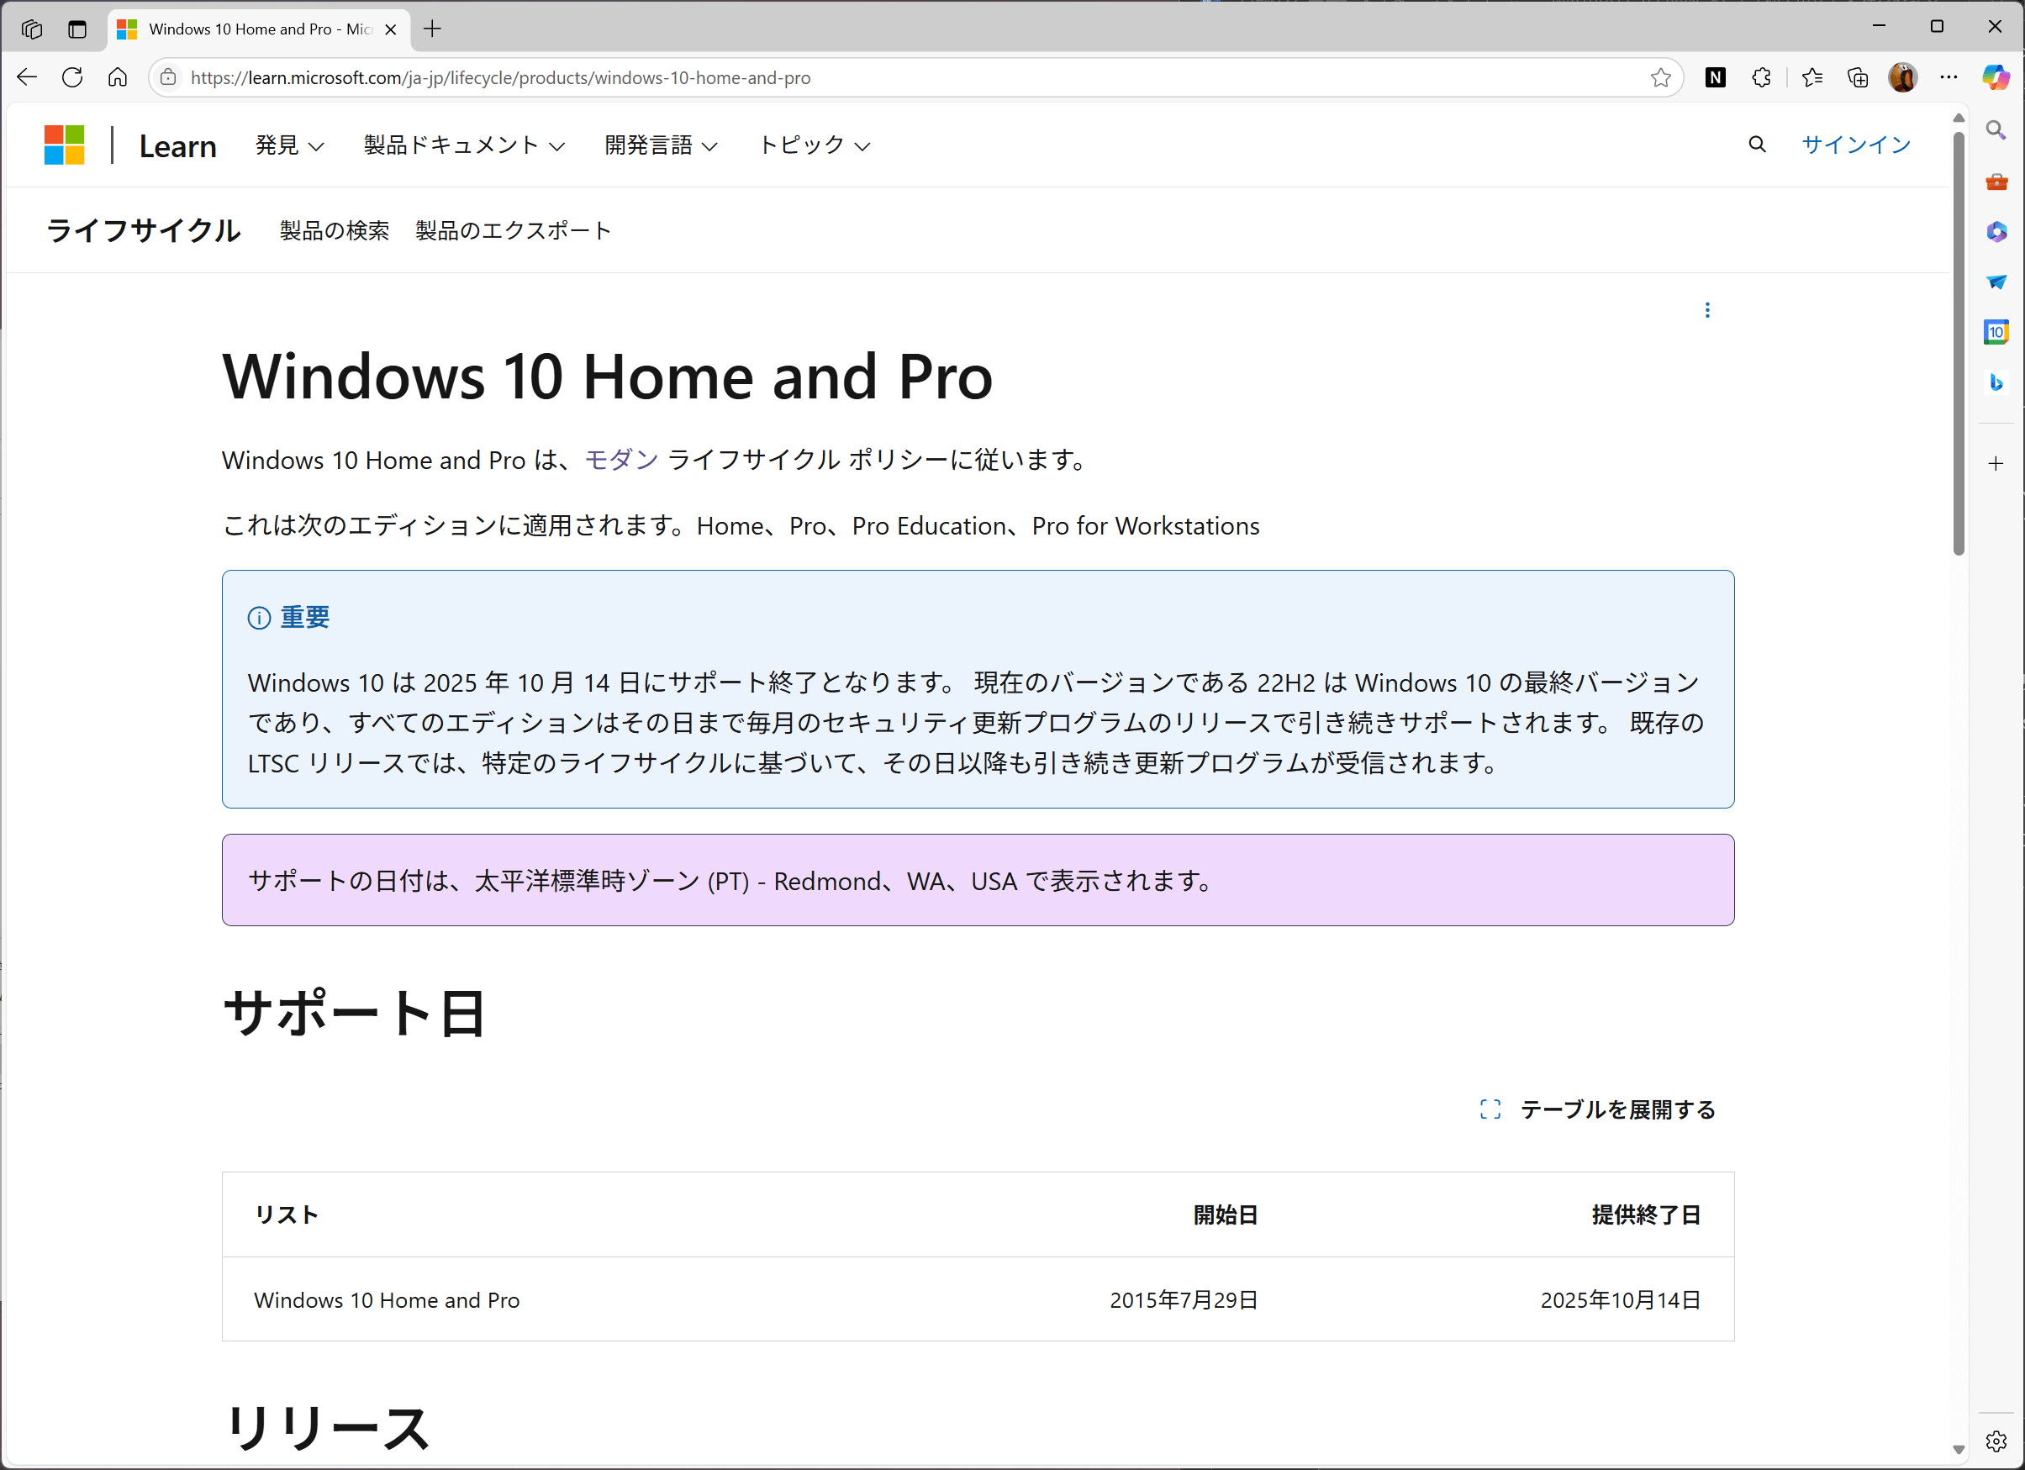
Task: Select the 2015年7月29日 start date cell
Action: pos(1183,1299)
